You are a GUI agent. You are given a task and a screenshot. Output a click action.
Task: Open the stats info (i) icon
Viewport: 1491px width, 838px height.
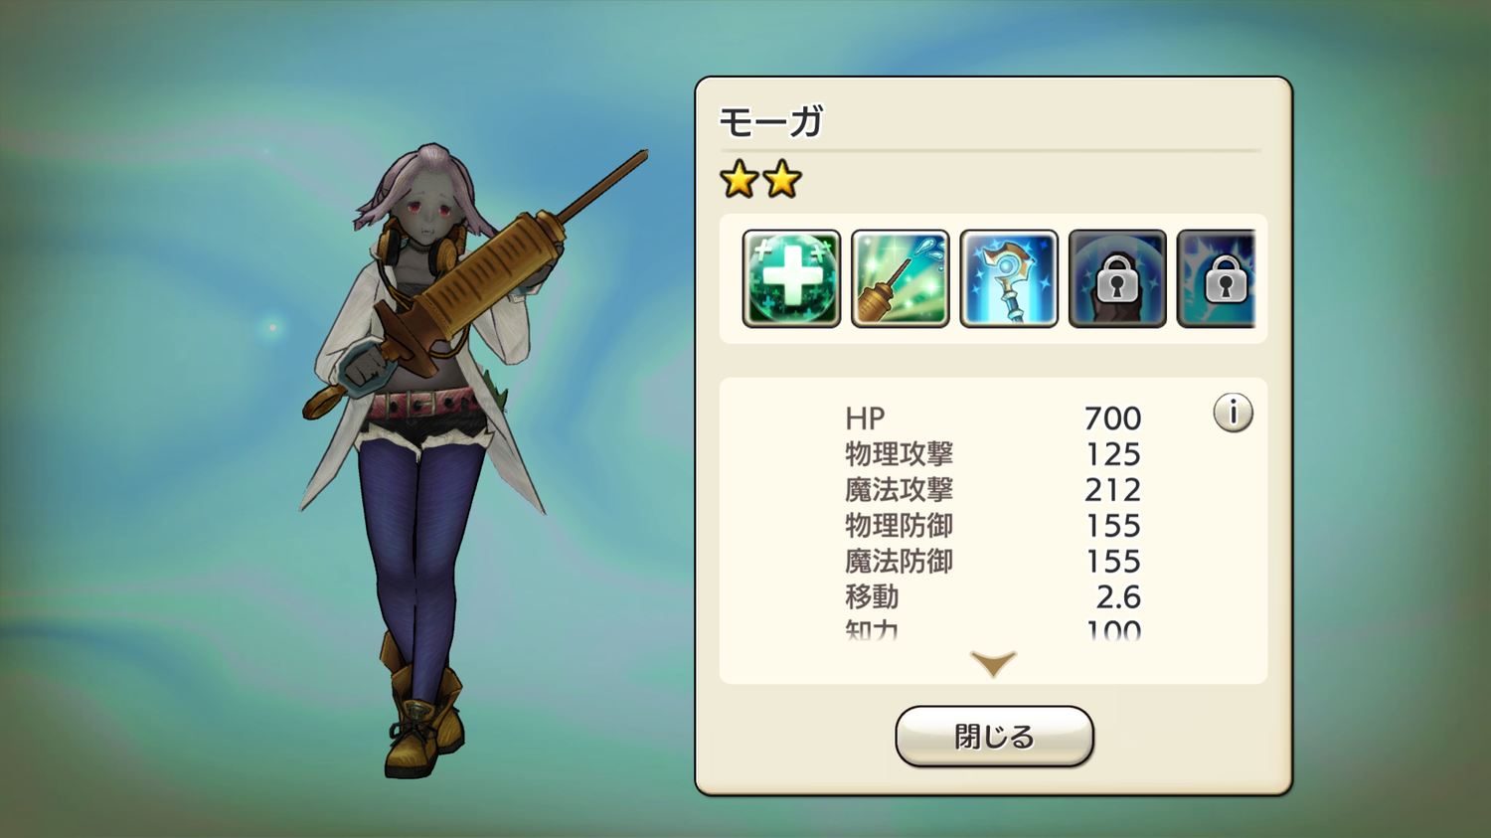point(1233,413)
